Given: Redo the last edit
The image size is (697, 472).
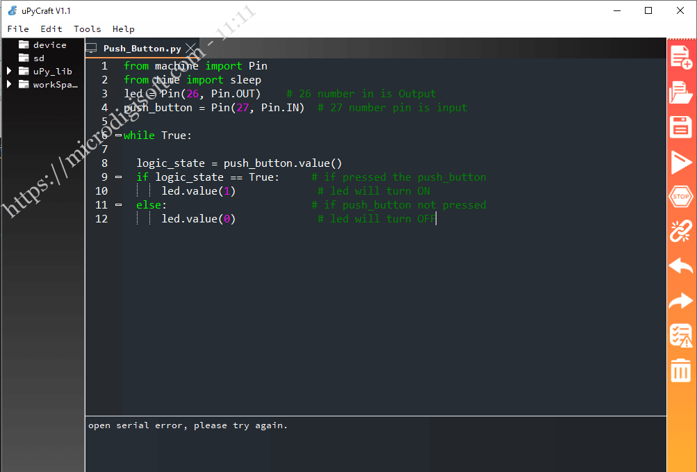Looking at the screenshot, I should tap(680, 300).
